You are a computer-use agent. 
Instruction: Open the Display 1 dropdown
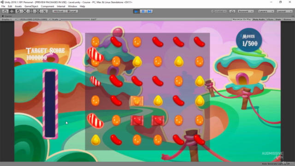pos(9,19)
